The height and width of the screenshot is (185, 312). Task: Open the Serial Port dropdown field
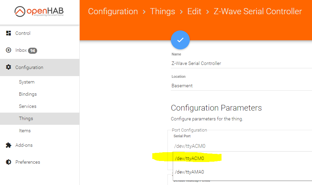(x=243, y=146)
